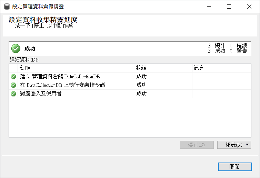The image size is (260, 178).
Task: Click the database icon in the title bar
Action: coord(6,7)
